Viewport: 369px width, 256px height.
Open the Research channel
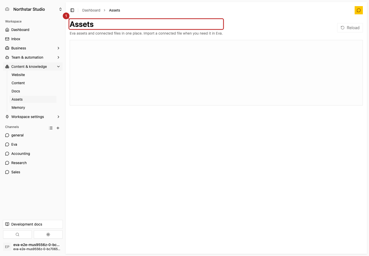33,163
